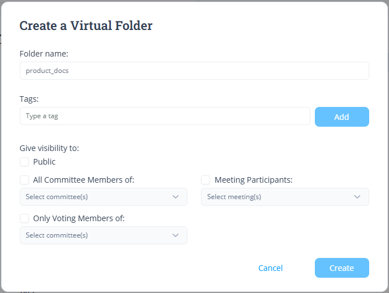Click the Create button

pyautogui.click(x=341, y=268)
